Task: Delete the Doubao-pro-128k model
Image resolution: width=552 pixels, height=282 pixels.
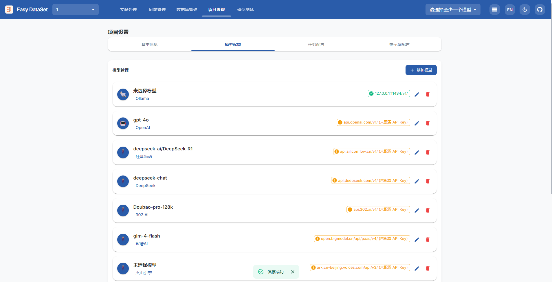Action: (x=428, y=210)
